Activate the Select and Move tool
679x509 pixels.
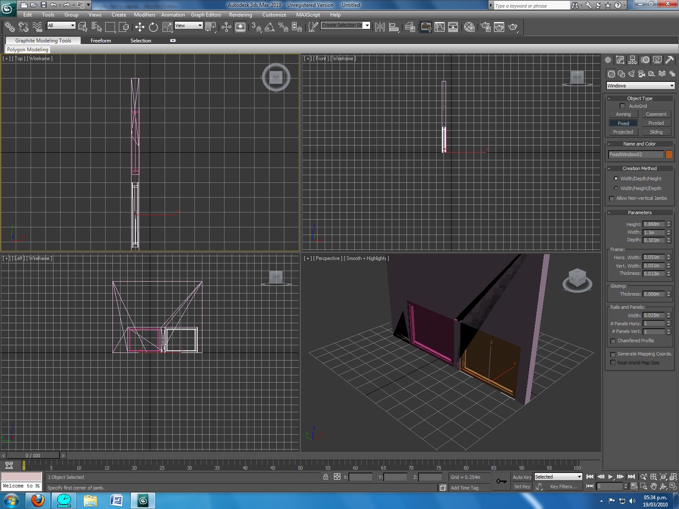coord(140,27)
